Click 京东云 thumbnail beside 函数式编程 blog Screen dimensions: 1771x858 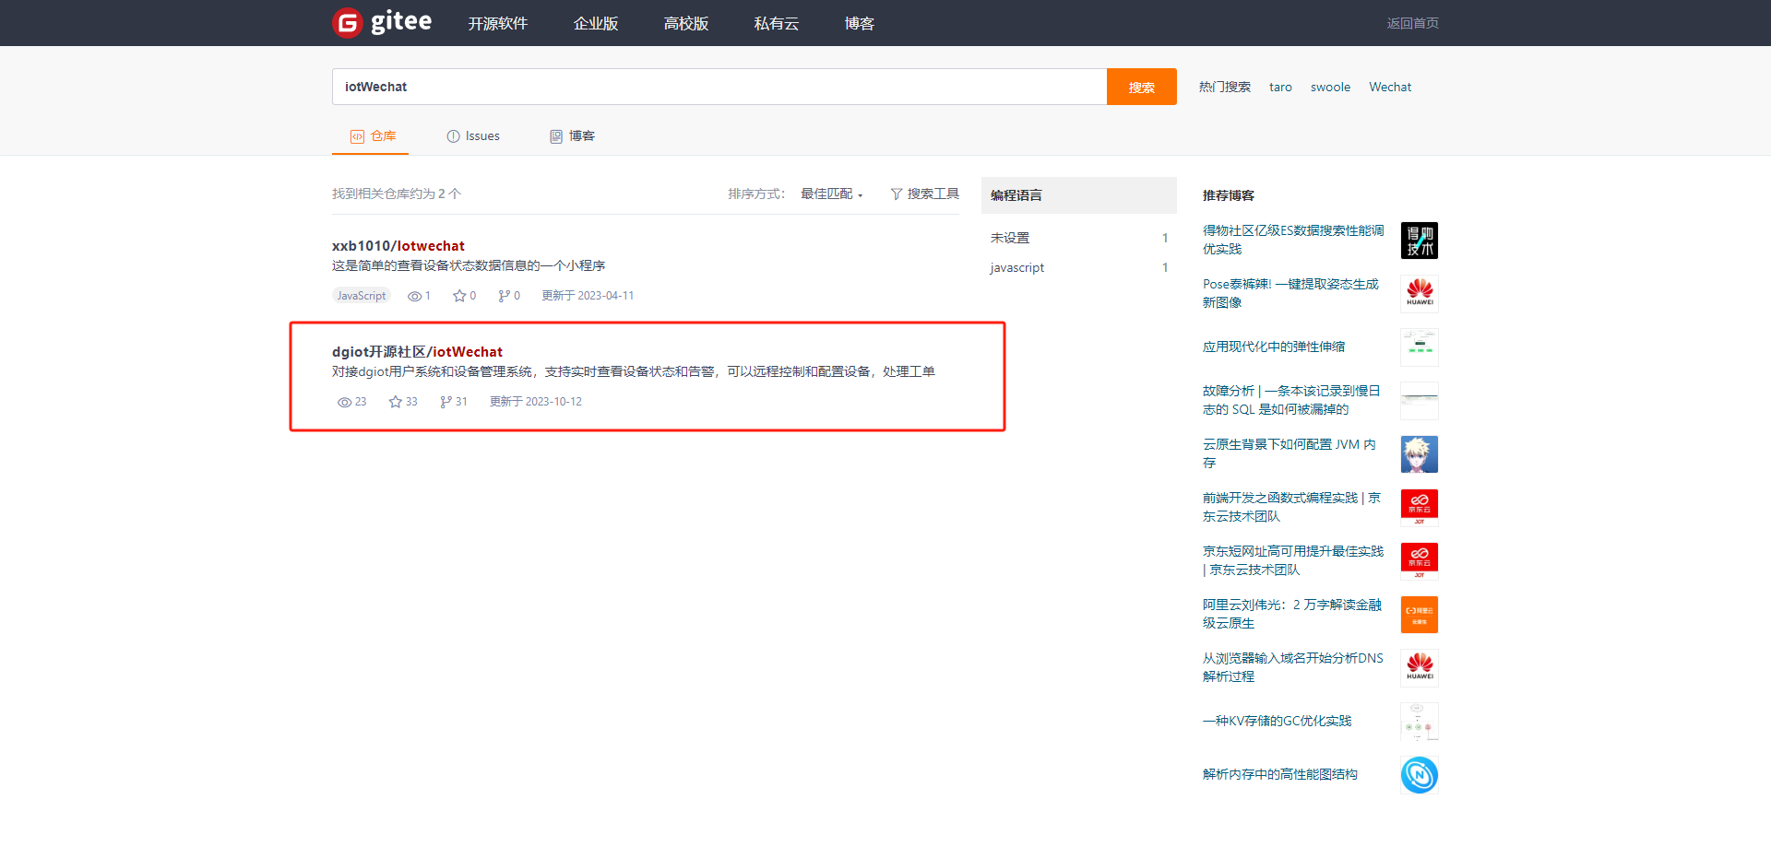(x=1420, y=508)
